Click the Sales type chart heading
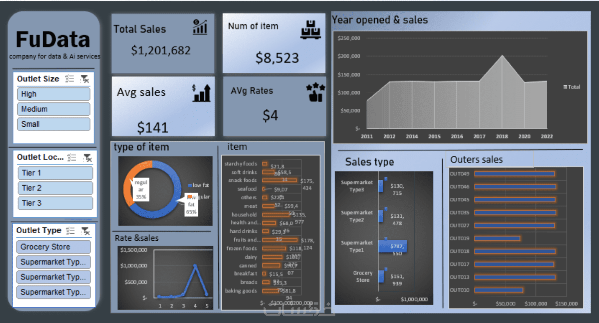 [369, 162]
